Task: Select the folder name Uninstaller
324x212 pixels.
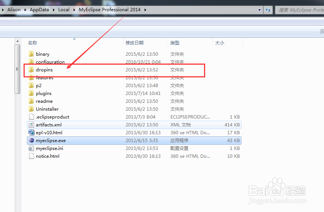Action: (47, 109)
